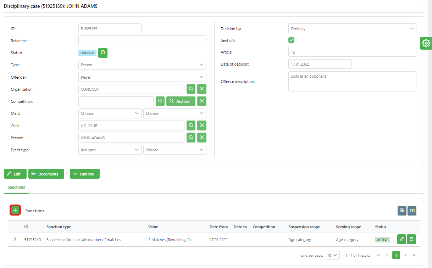This screenshot has width=432, height=268.
Task: Click the Edit button
Action: [15, 174]
